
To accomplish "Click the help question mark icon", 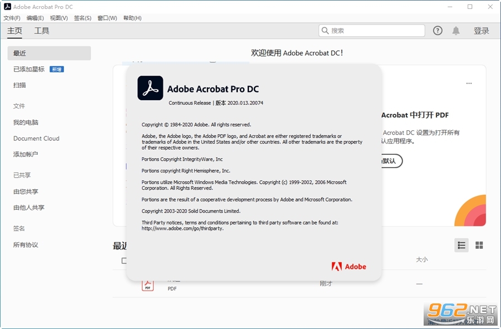I will [438, 31].
